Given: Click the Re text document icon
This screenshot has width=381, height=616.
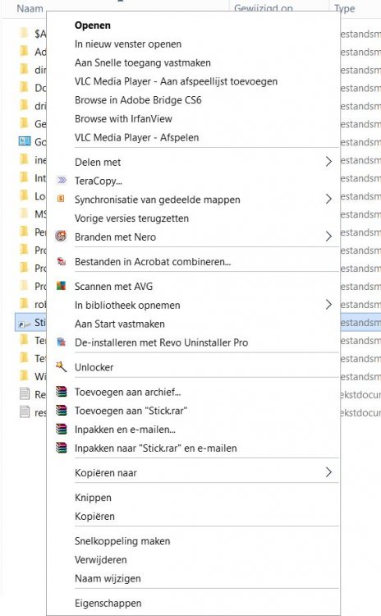Looking at the screenshot, I should click(25, 393).
